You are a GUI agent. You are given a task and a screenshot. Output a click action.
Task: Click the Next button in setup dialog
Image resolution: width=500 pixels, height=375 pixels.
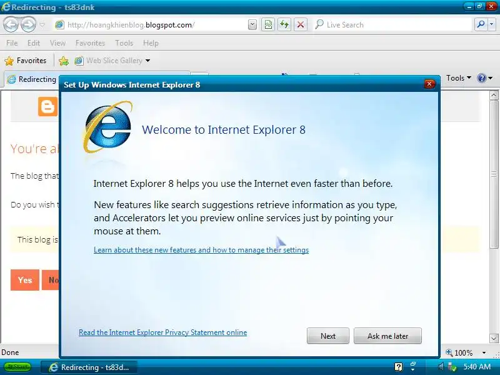coord(327,336)
